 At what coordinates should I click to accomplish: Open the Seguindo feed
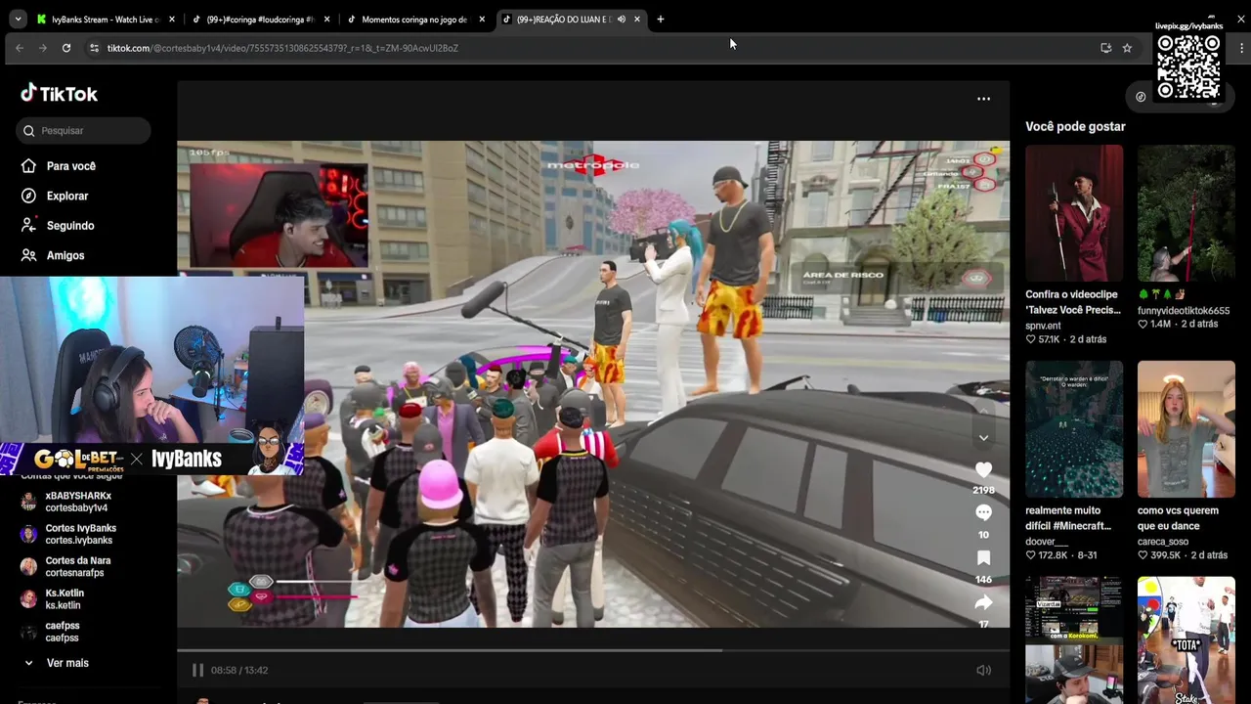pos(69,226)
